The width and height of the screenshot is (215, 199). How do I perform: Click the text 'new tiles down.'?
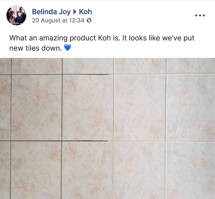(36, 48)
